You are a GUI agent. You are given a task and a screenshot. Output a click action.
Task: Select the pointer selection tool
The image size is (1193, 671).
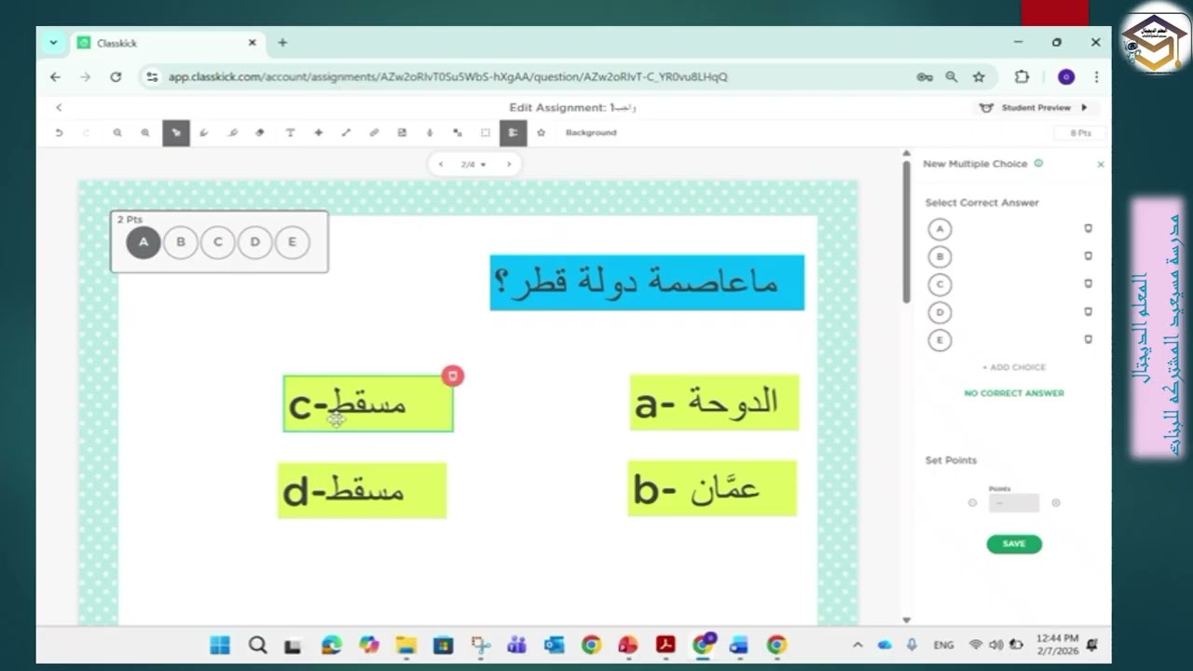(x=176, y=132)
